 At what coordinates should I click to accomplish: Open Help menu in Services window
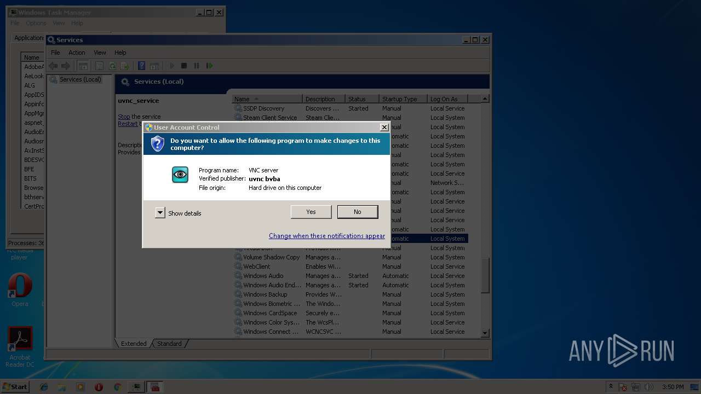click(x=120, y=53)
